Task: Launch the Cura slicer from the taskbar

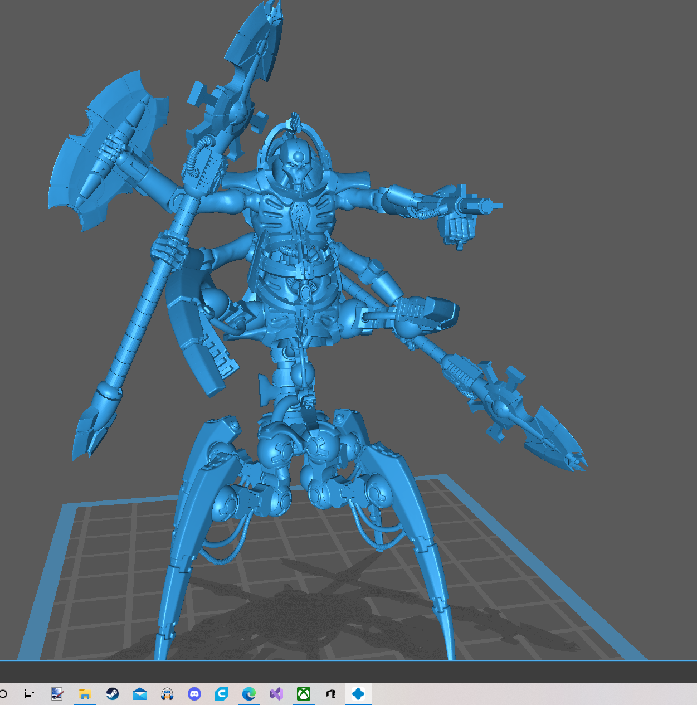Action: point(221,693)
